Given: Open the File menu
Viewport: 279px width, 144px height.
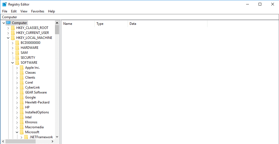Looking at the screenshot, I should click(x=5, y=11).
